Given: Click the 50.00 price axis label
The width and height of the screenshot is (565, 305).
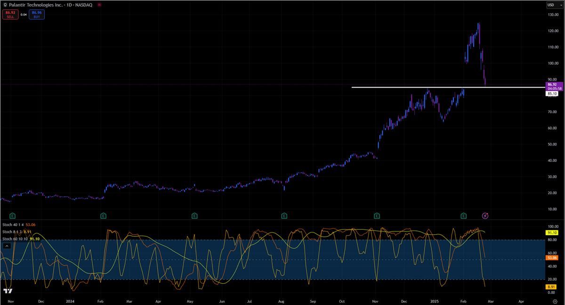Looking at the screenshot, I should click(x=553, y=144).
